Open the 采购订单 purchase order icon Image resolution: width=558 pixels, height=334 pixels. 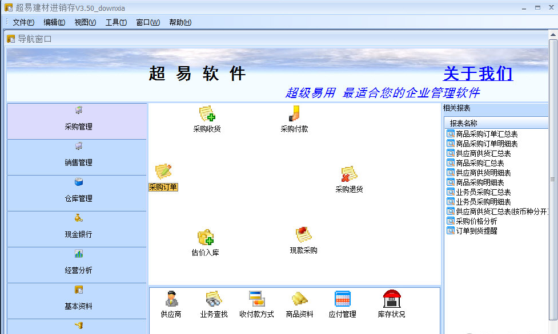[x=163, y=177]
